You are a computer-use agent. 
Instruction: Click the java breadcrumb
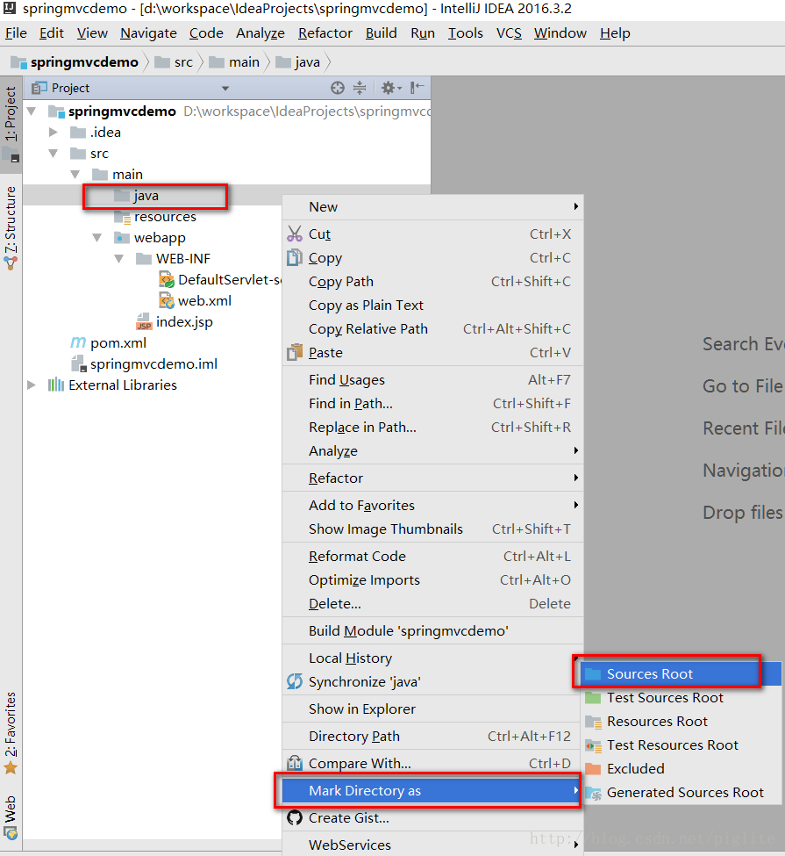(298, 62)
